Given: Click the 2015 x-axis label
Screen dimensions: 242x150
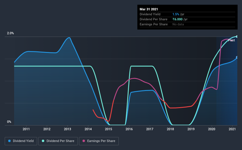Looking at the screenshot, I should tap(108, 129).
